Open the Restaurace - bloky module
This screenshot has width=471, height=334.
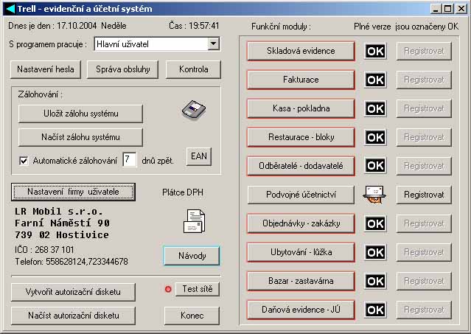301,137
